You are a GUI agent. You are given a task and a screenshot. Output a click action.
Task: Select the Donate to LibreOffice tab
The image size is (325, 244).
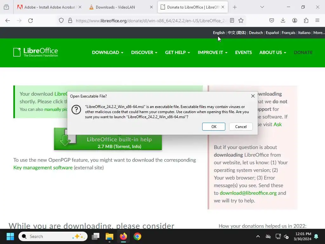[193, 7]
